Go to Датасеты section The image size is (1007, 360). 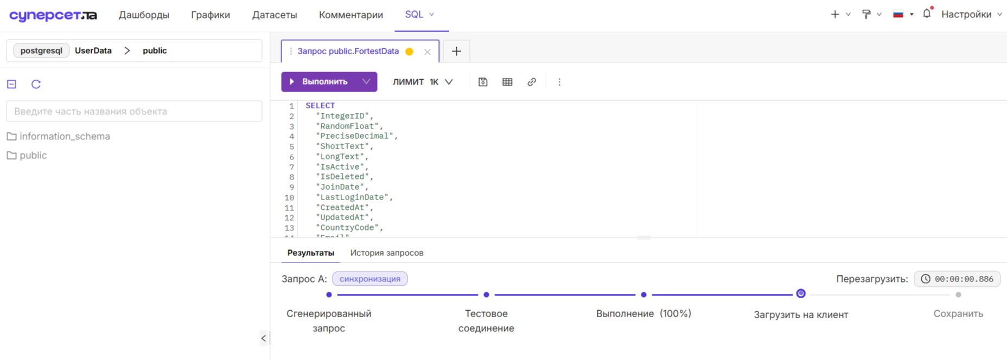275,15
